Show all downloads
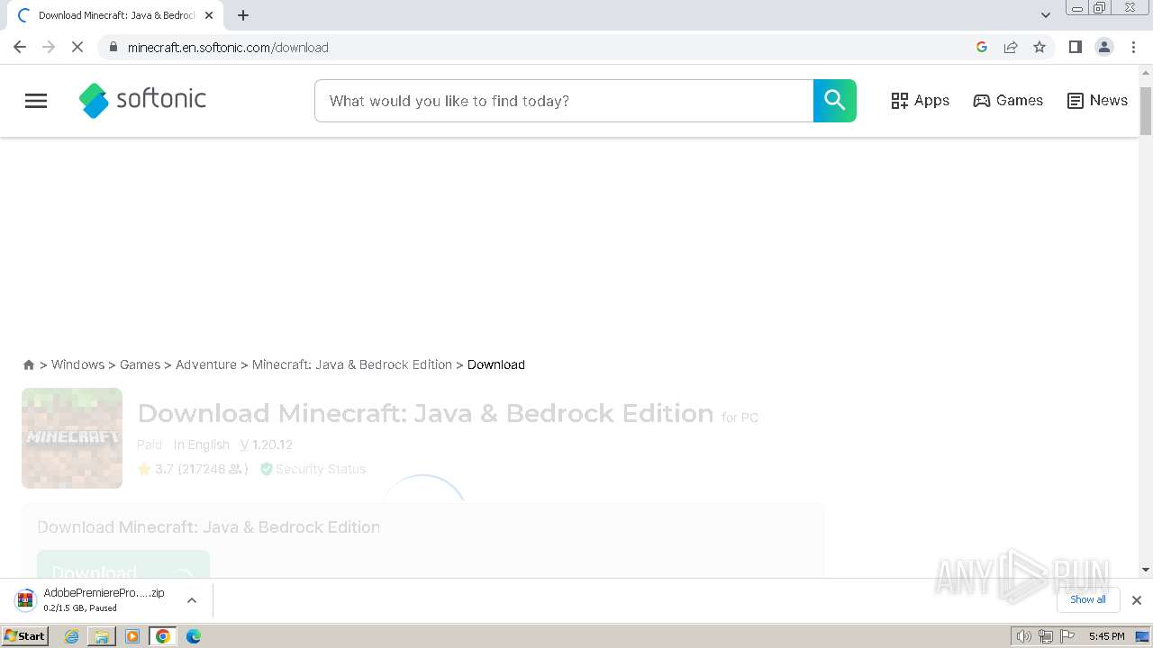The height and width of the screenshot is (648, 1153). point(1088,599)
